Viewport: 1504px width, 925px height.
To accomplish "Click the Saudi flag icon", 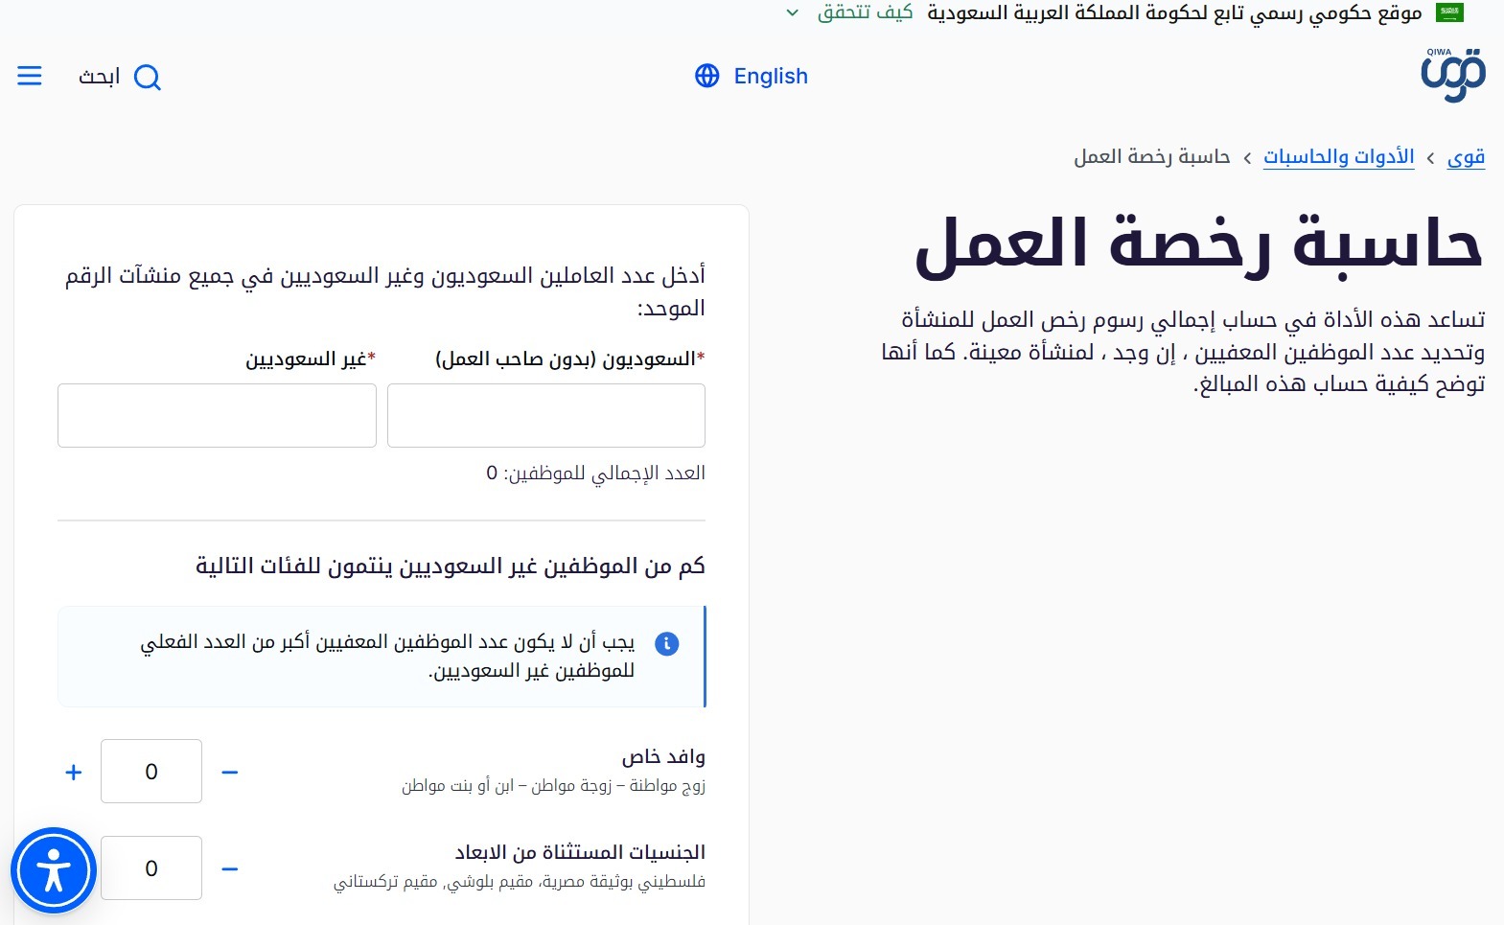I will coord(1449,12).
